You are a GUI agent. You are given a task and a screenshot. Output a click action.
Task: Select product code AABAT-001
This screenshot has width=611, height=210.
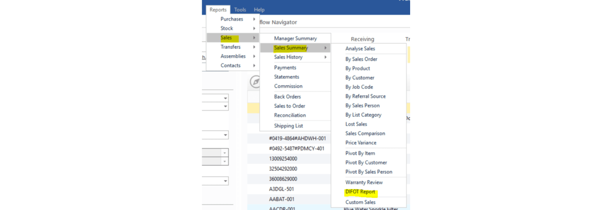[281, 199]
